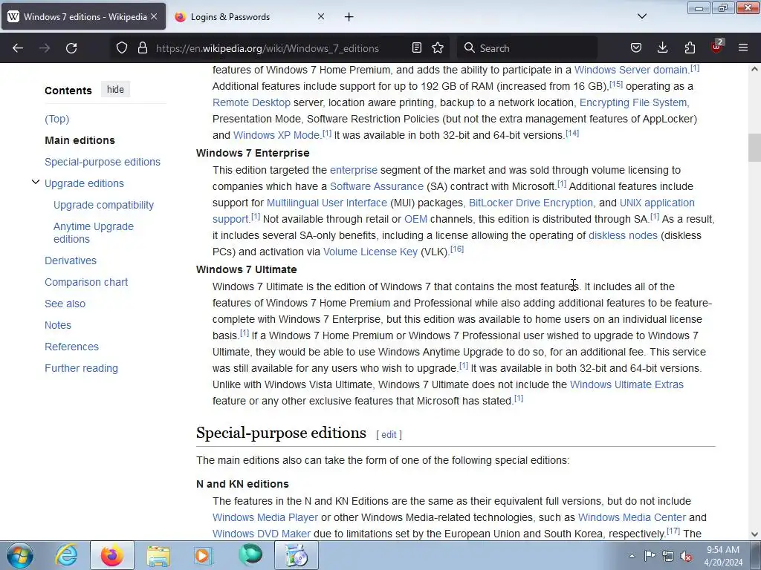This screenshot has width=761, height=570.
Task: Hide the Contents sidebar
Action: 115,90
